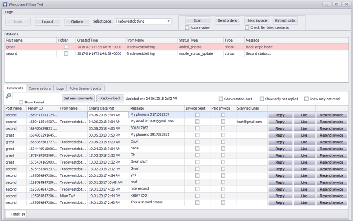Enable Check for failed contacts
This screenshot has width=353, height=221.
pos(247,27)
